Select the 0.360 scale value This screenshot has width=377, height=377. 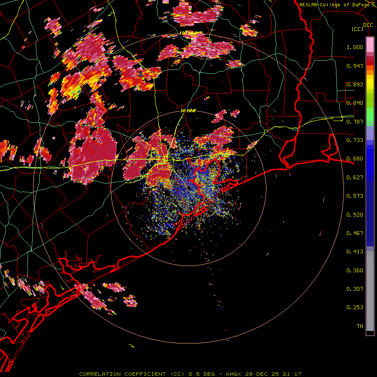coord(355,271)
